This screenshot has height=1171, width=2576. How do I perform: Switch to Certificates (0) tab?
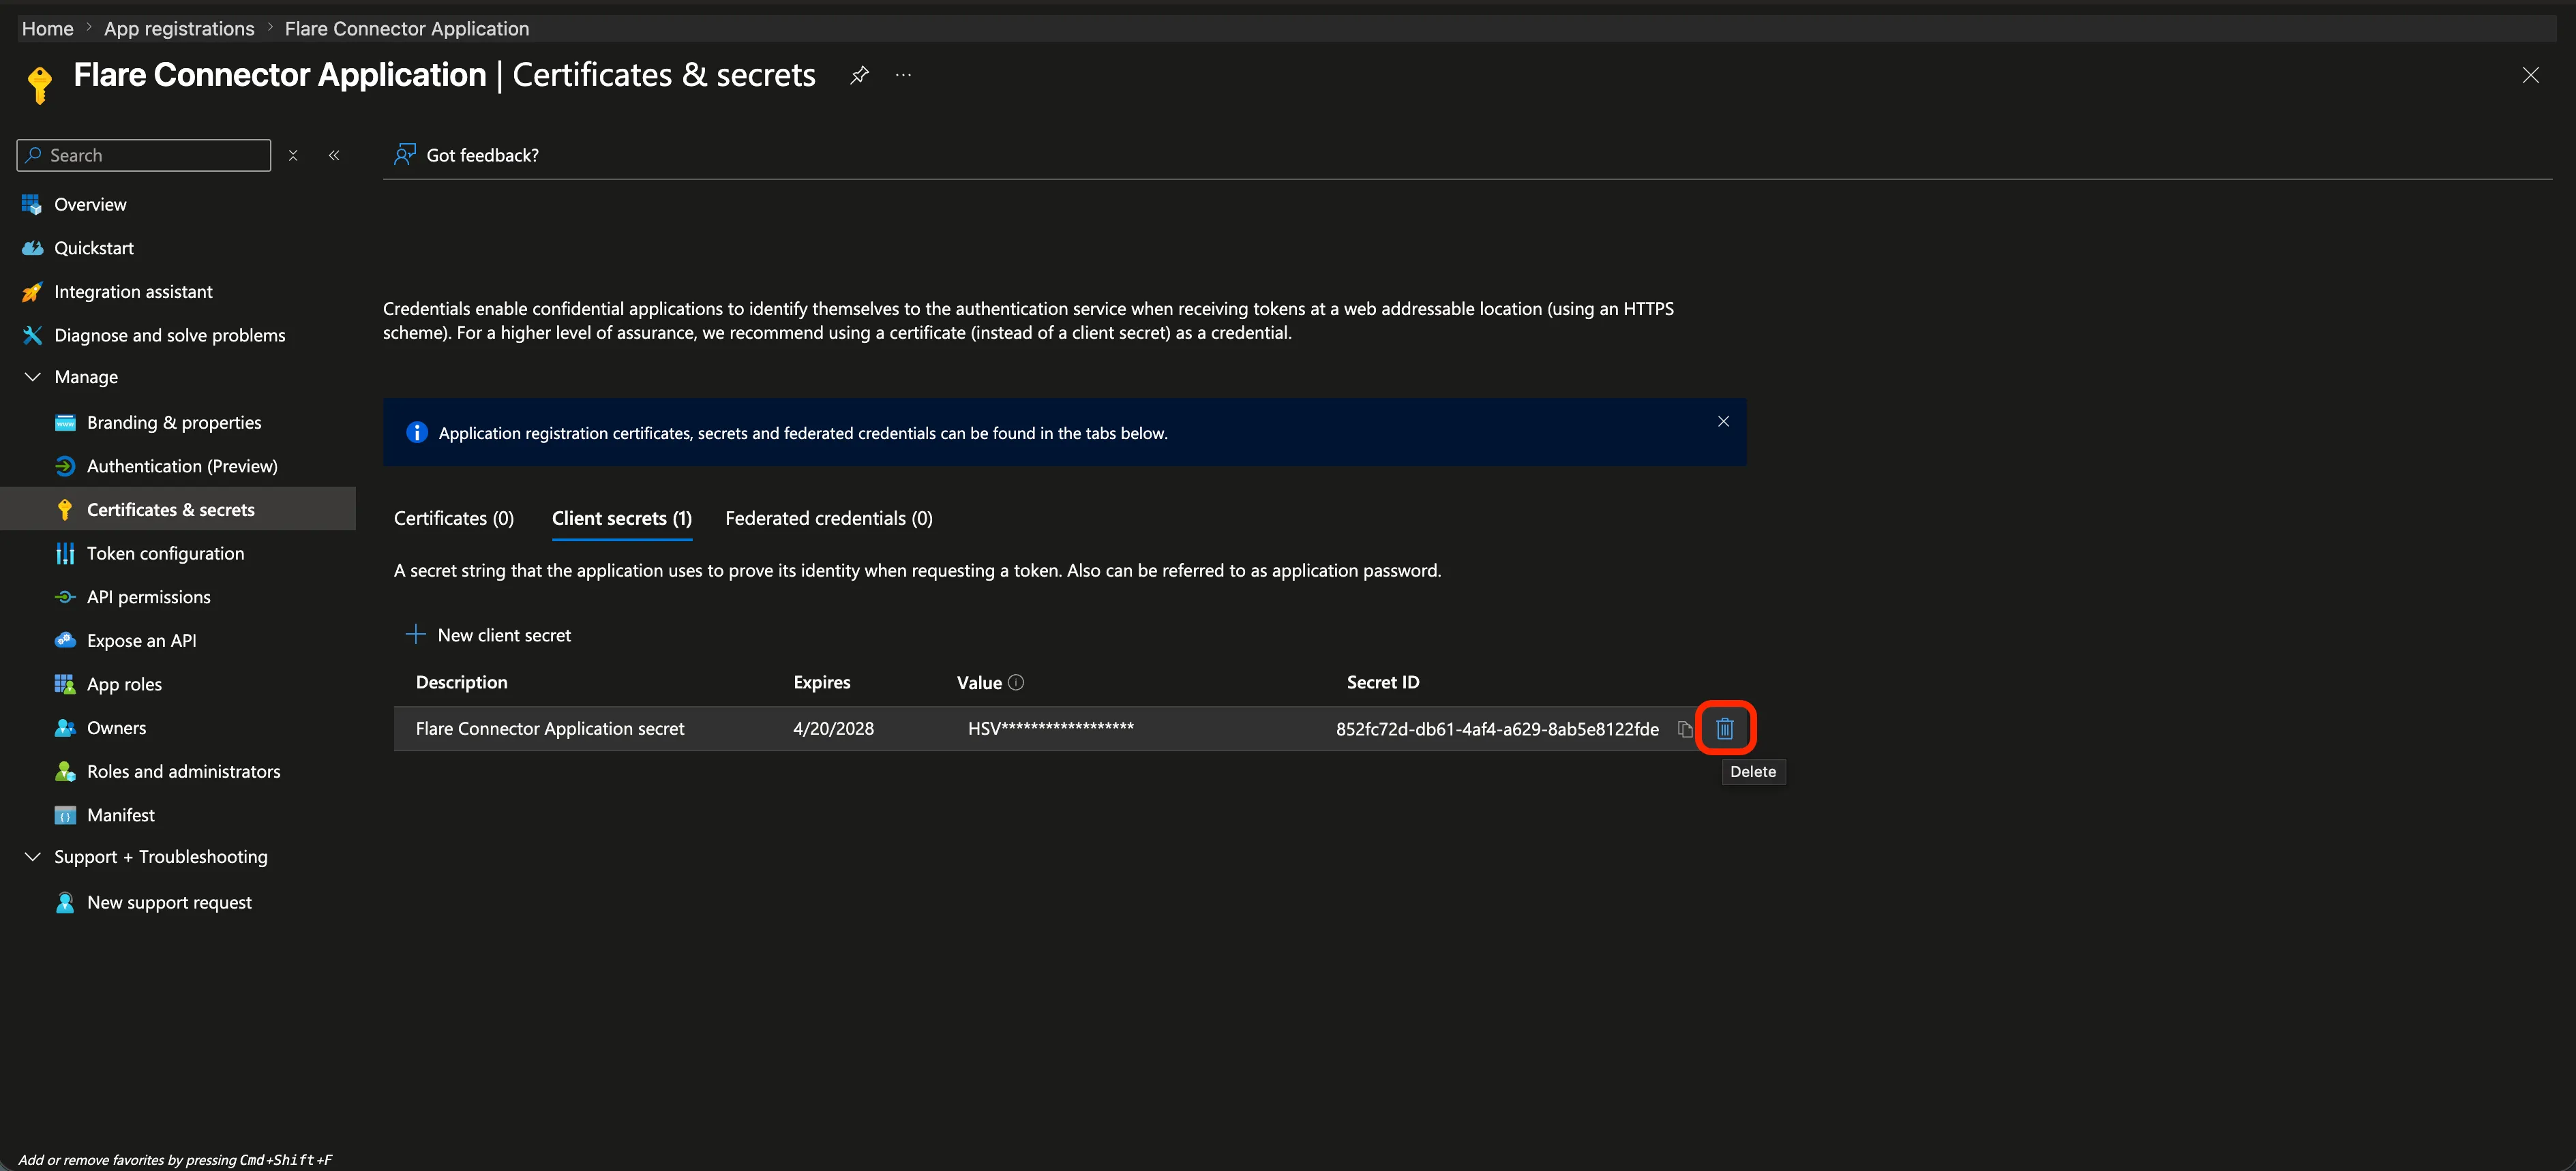(454, 518)
